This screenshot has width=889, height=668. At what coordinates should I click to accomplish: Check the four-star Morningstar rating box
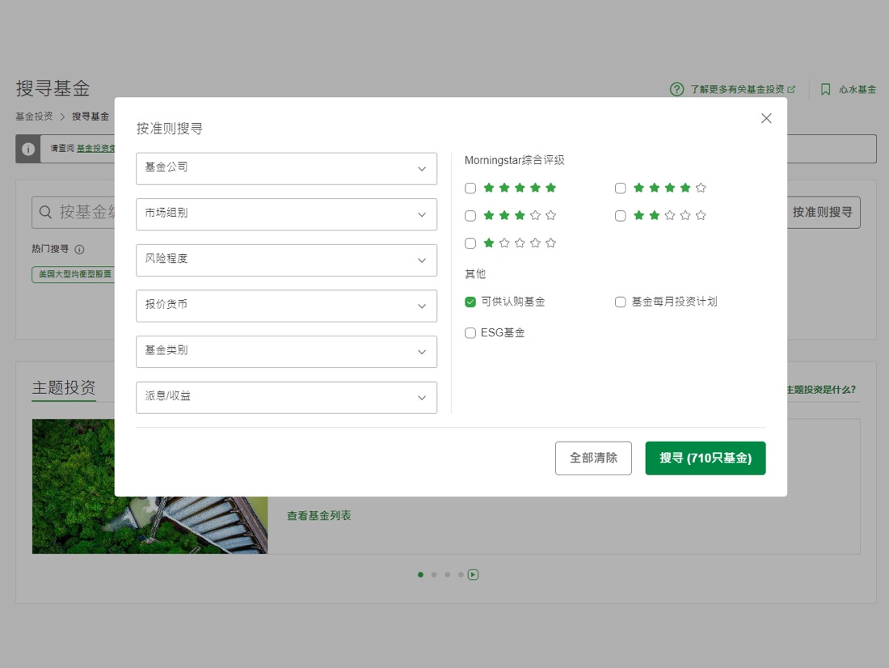pos(621,188)
